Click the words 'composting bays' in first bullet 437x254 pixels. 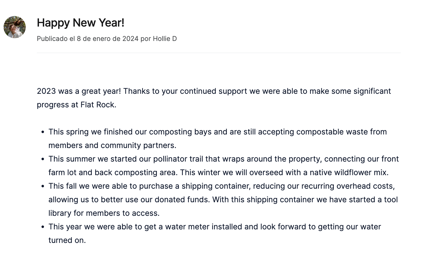[x=180, y=132]
